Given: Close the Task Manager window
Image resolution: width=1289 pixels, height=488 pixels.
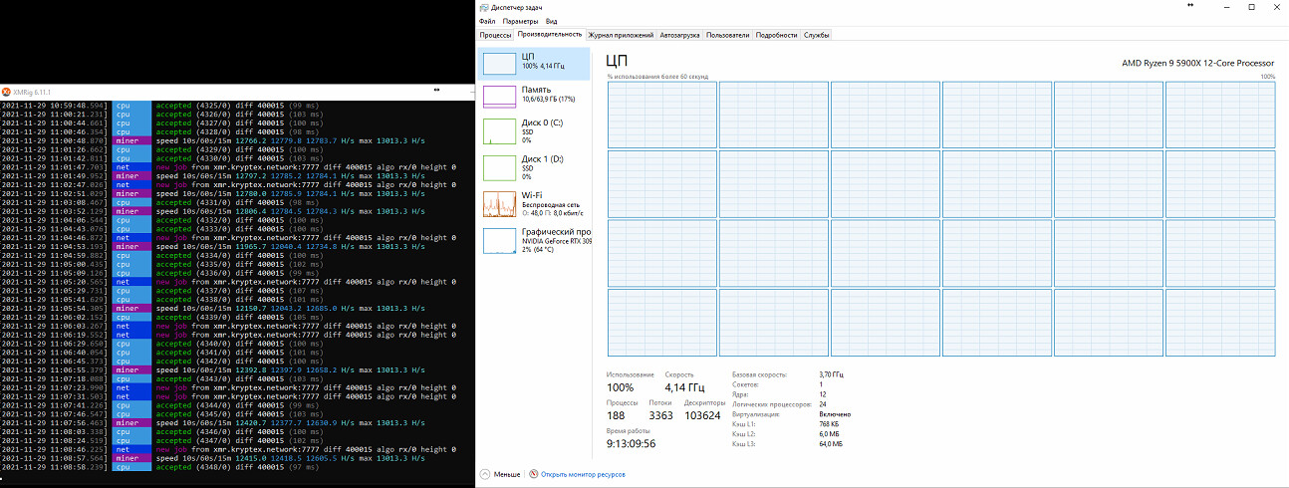Looking at the screenshot, I should coord(1277,7).
